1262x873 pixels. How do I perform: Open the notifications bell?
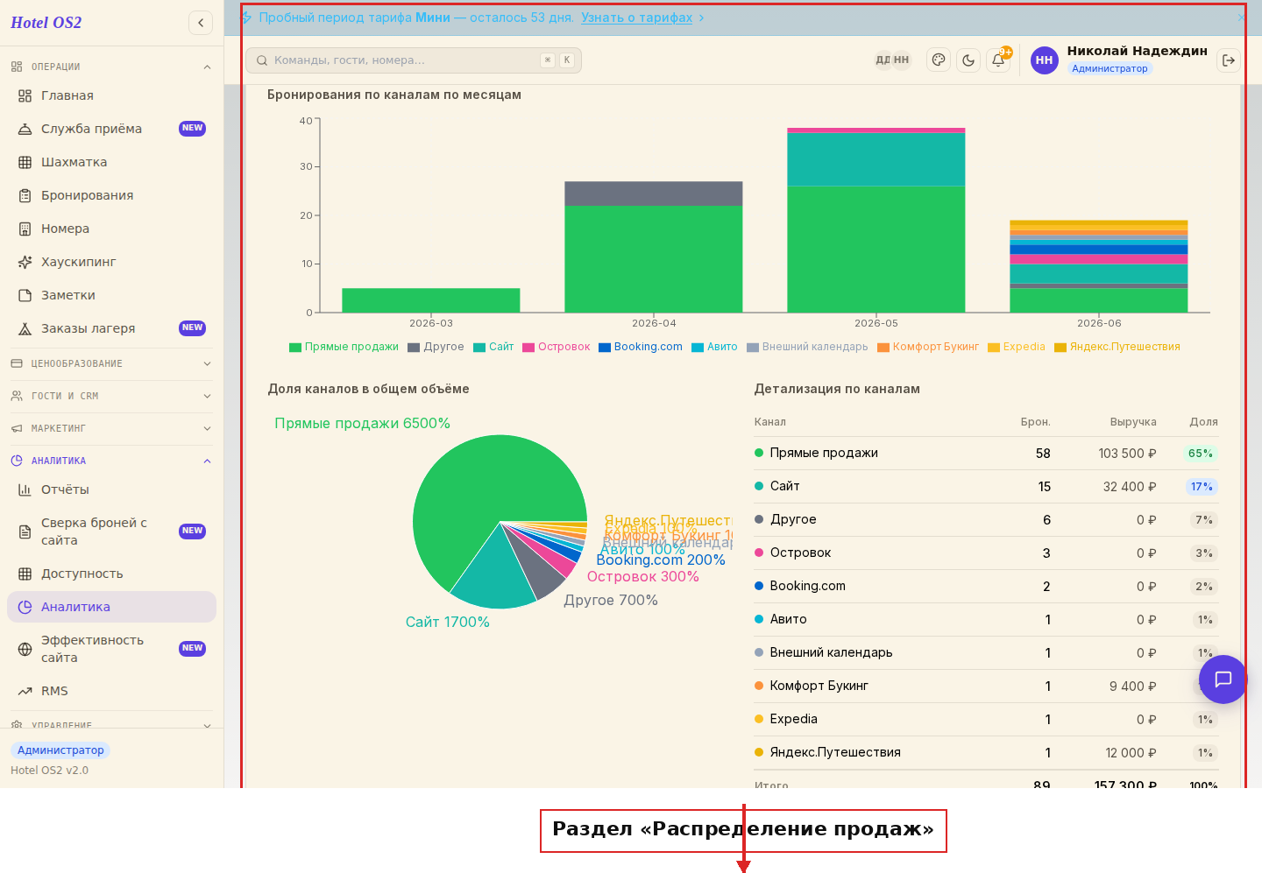tap(998, 60)
